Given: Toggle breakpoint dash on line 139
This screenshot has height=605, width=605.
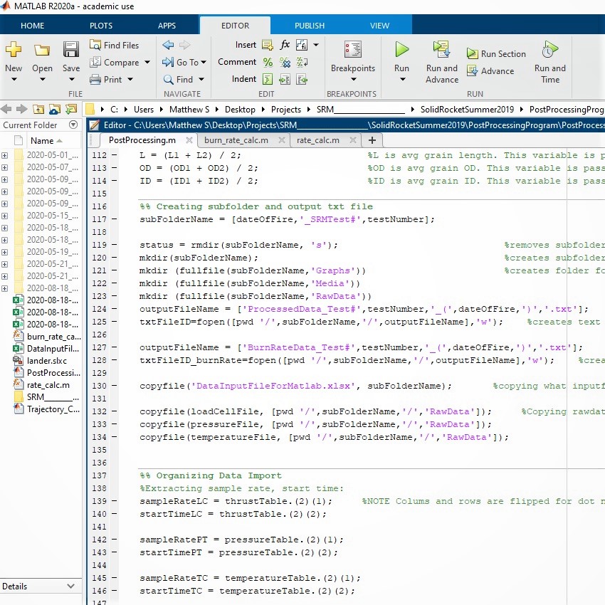Looking at the screenshot, I should tap(114, 501).
